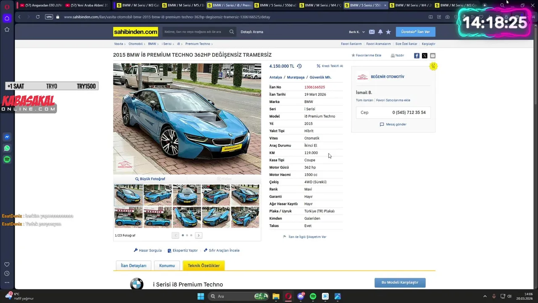
Task: Open the Opera menu logo
Action: (7, 6)
